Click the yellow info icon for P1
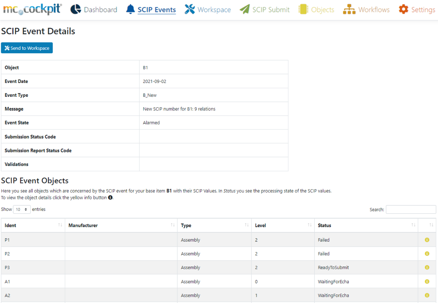 [x=427, y=240]
